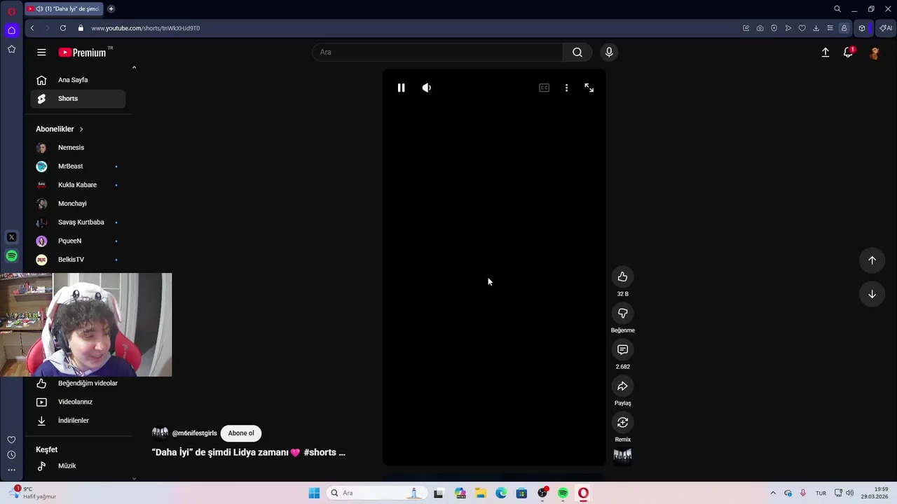Open Spotify in Opera sidebar

point(11,256)
